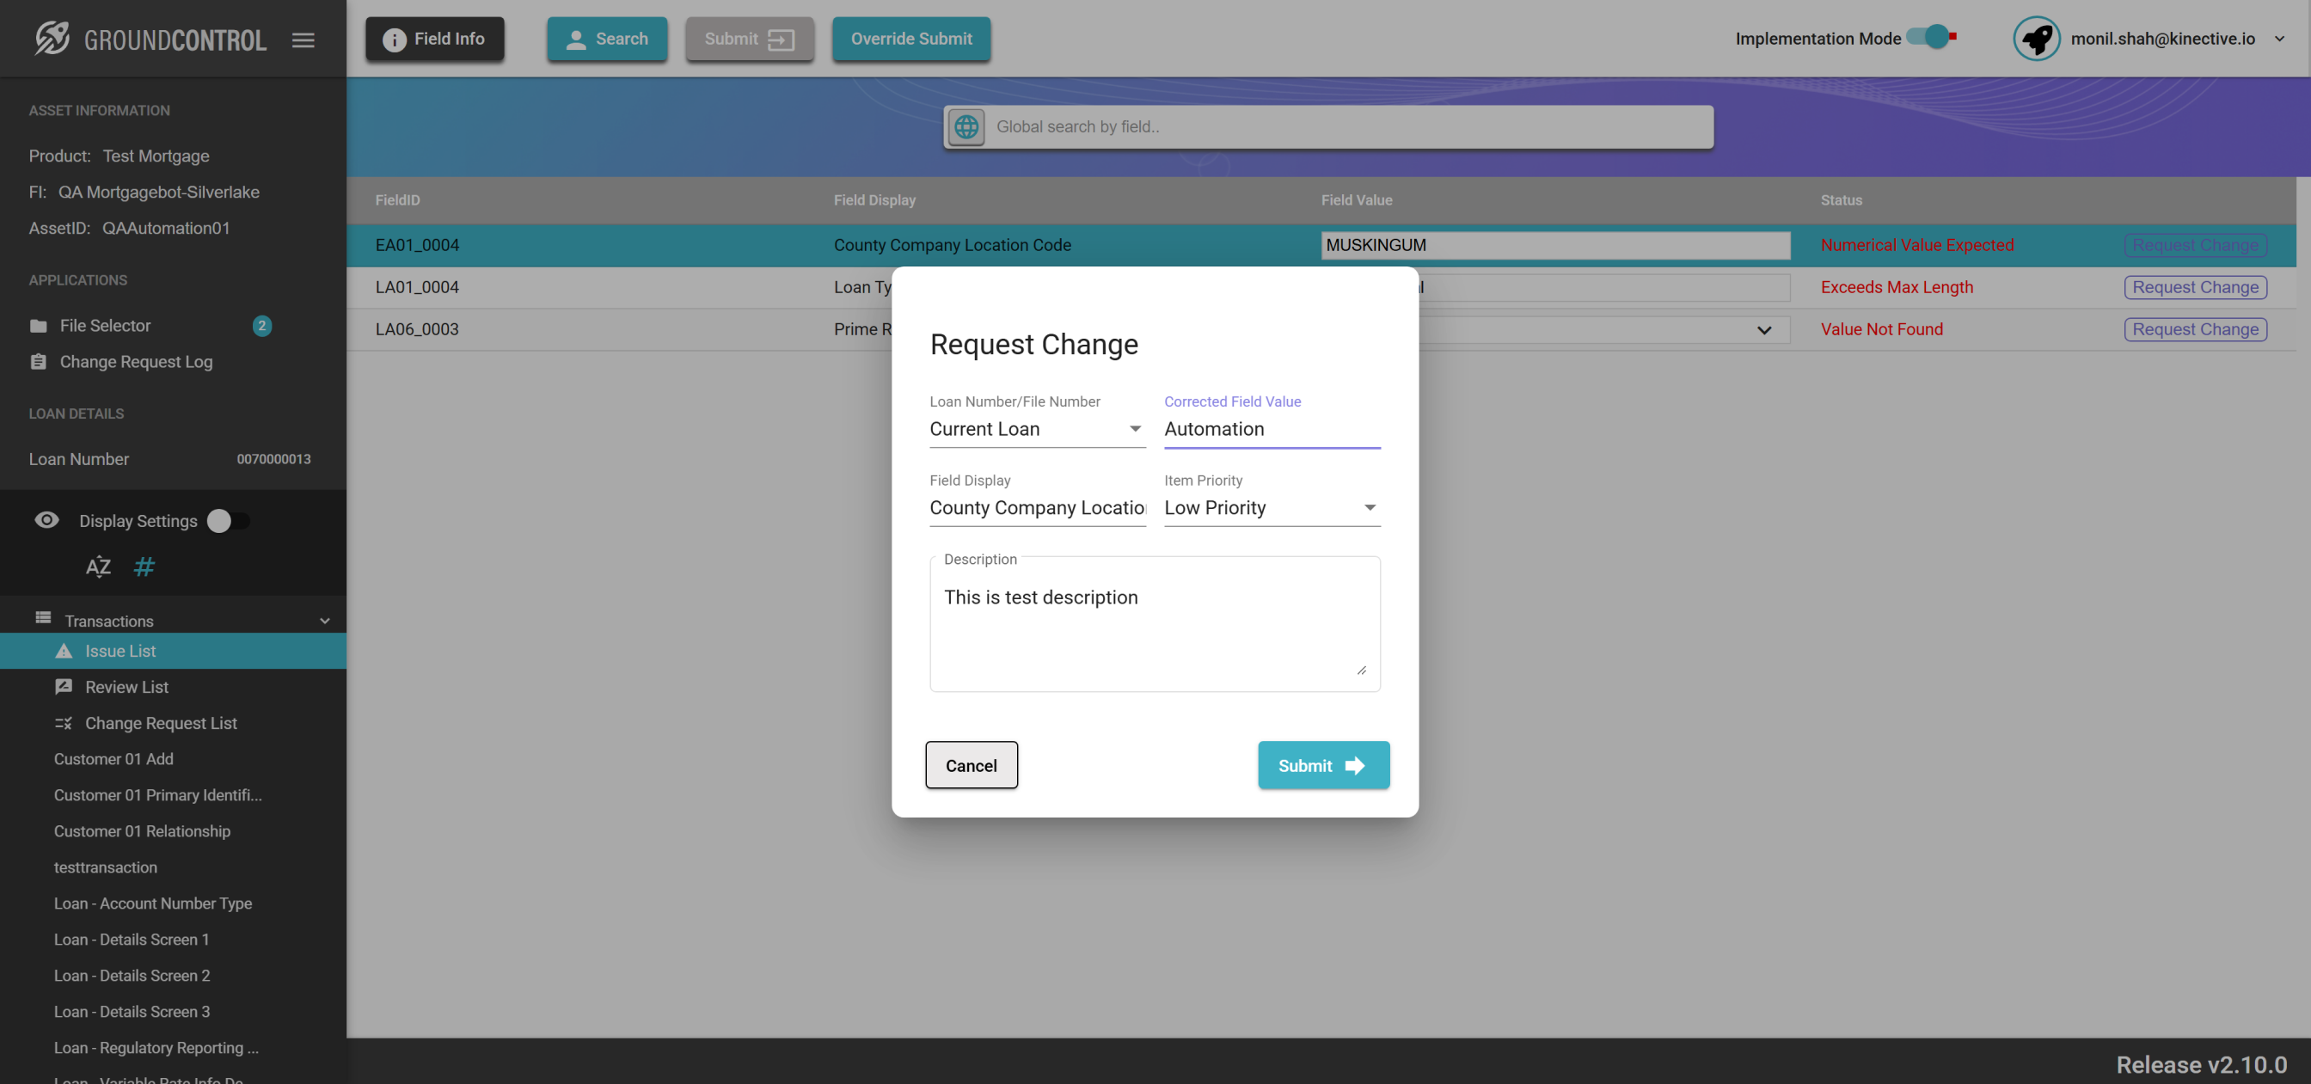The width and height of the screenshot is (2311, 1084).
Task: Click the hamburger menu icon
Action: [303, 40]
